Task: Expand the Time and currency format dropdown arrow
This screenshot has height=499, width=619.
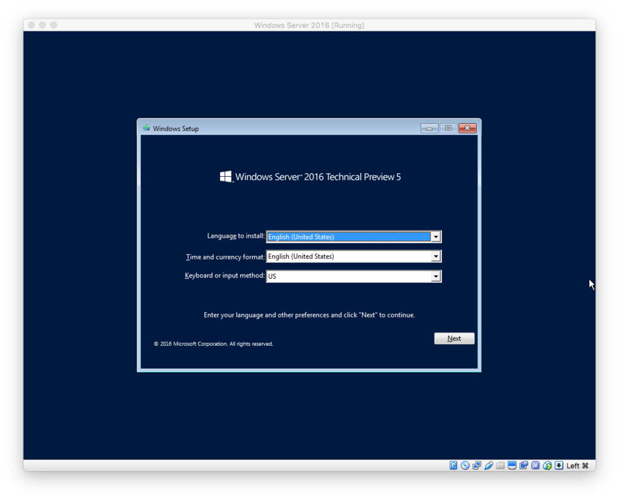Action: (436, 256)
